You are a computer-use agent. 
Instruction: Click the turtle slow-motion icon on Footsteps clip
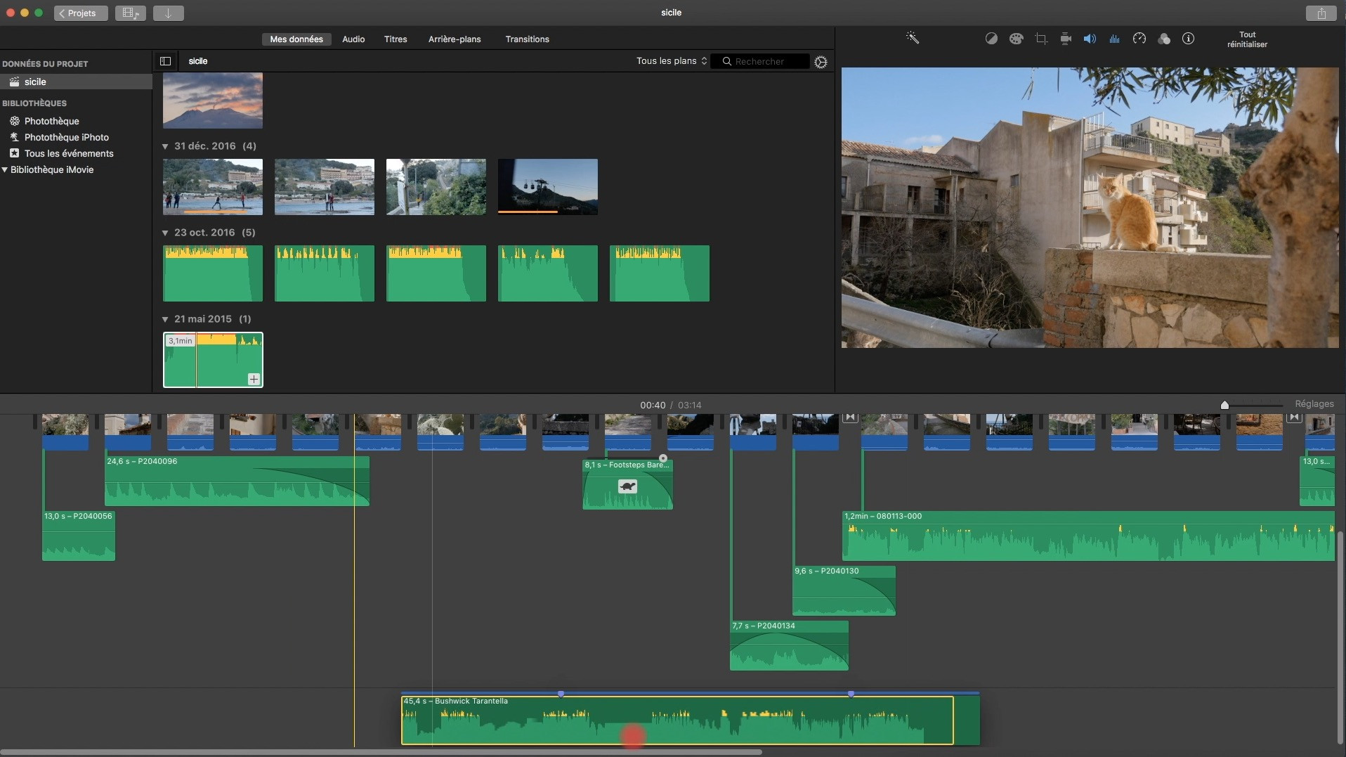pos(627,486)
